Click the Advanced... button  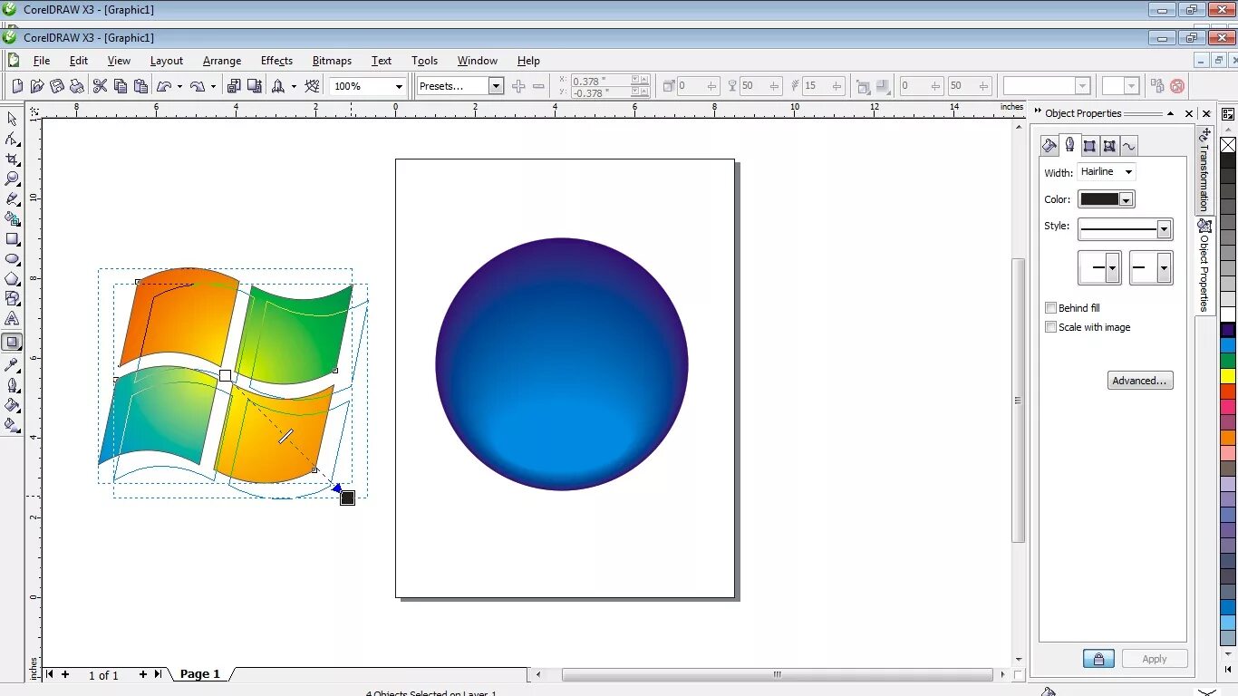[1140, 381]
